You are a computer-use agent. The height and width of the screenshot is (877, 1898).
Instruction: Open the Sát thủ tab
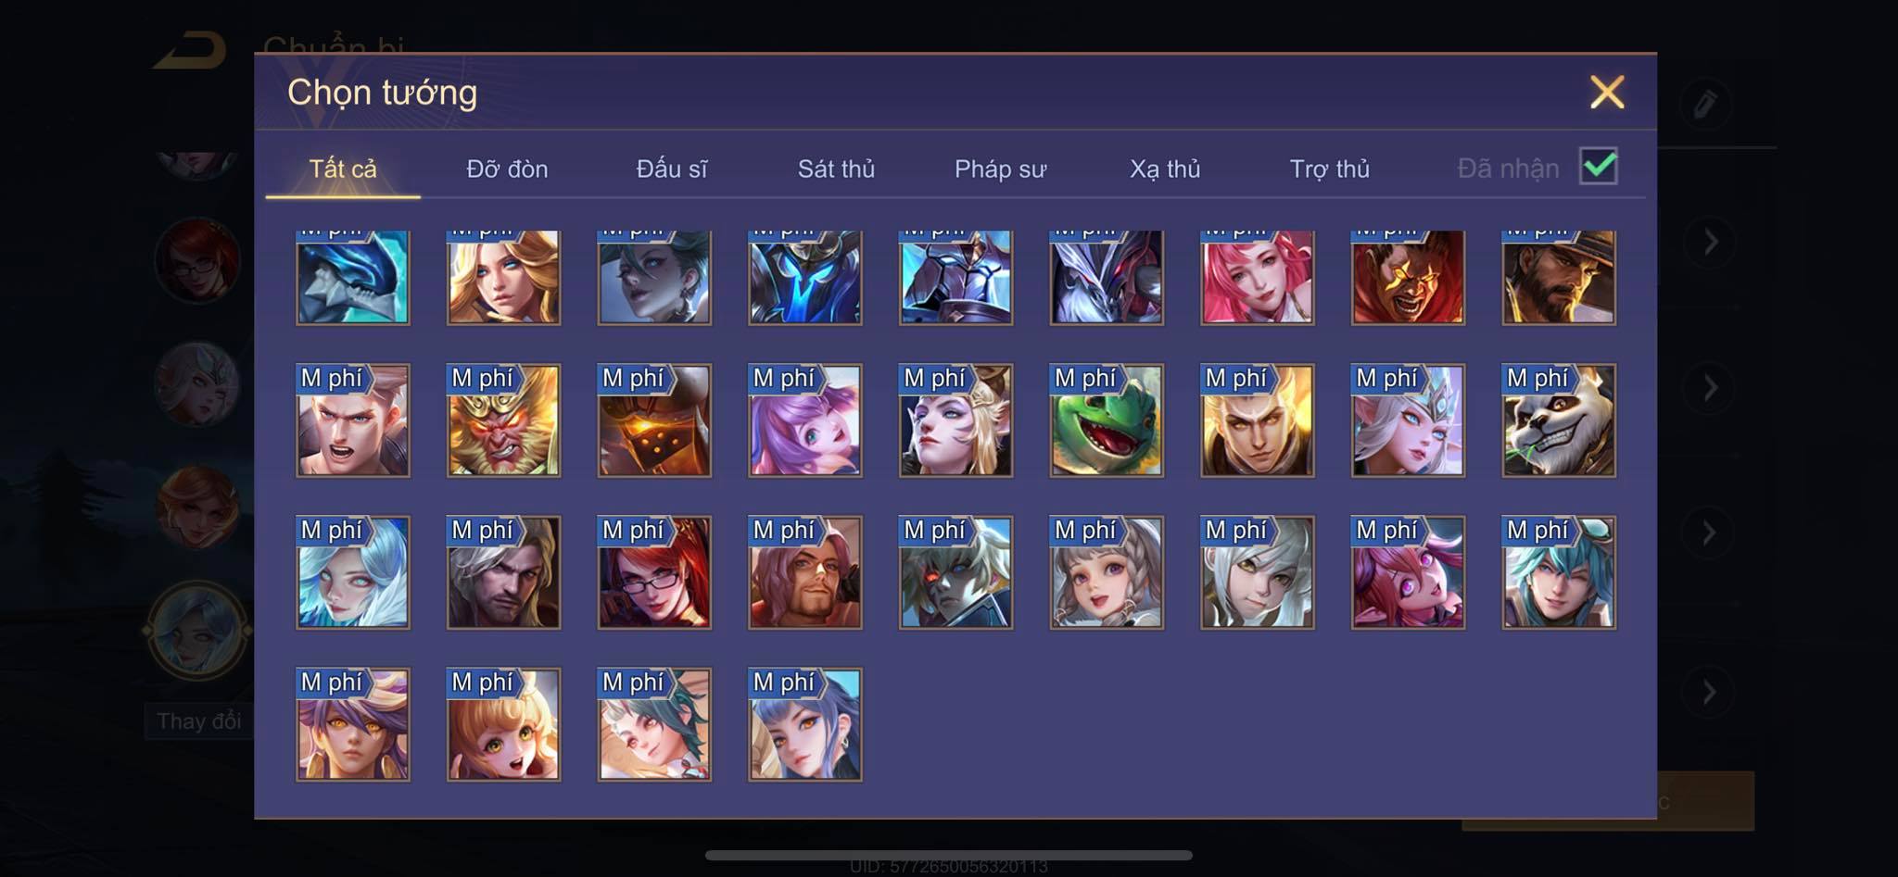click(836, 169)
